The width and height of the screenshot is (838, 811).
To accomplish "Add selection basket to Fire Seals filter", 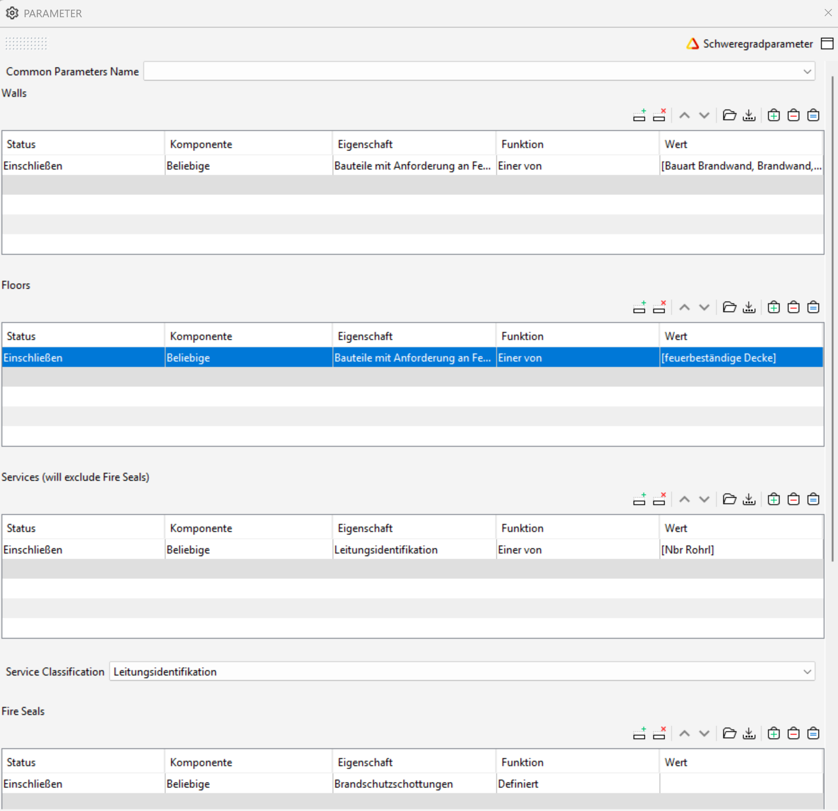I will [x=774, y=733].
